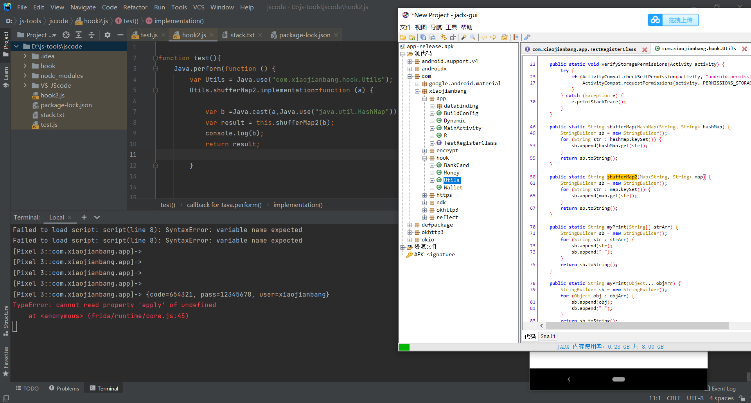Select MainActivity class in jadx tree
Screen dimensions: 751x403
[462, 128]
